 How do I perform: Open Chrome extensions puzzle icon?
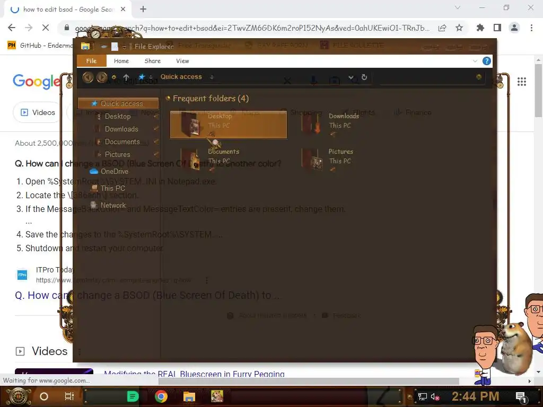(x=480, y=28)
